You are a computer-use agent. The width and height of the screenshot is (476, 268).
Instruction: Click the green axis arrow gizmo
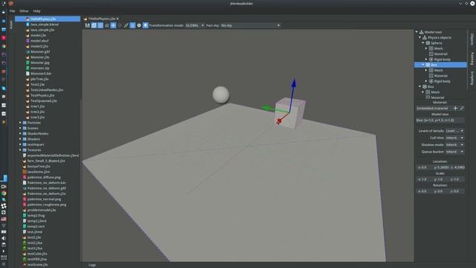(267, 108)
